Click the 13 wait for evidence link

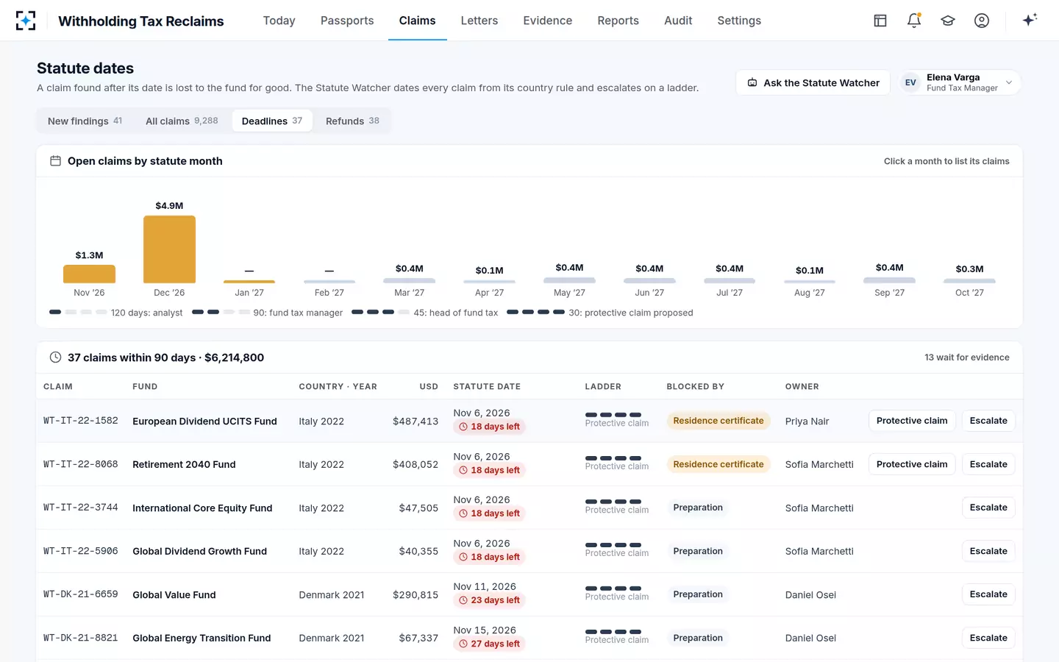[967, 357]
